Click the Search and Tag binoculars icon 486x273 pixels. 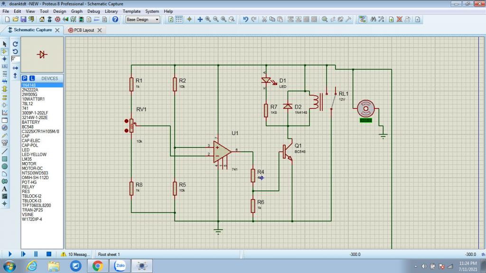(373, 19)
